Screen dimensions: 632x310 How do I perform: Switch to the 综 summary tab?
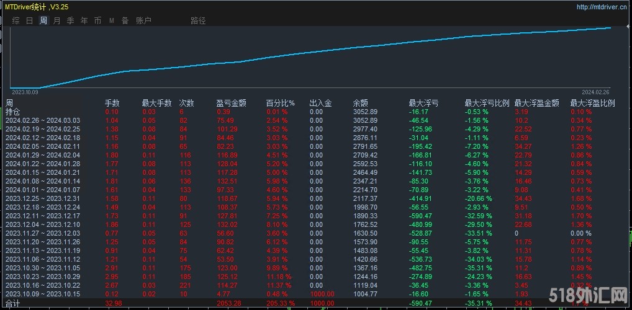coord(16,20)
